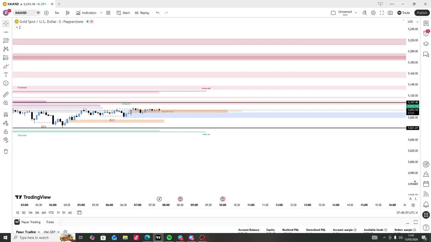
Task: Expand the Mal GBP account dropdown
Action: (x=52, y=232)
